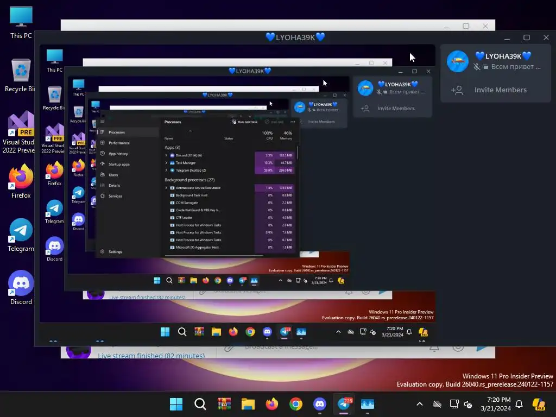Open Settings at bottom of Task Manager sidebar

tap(128, 252)
